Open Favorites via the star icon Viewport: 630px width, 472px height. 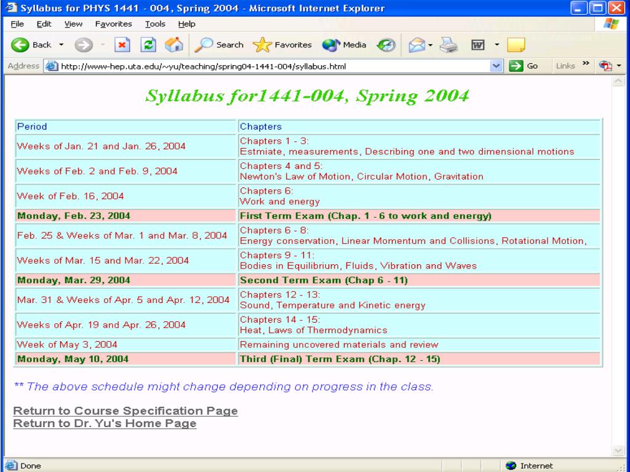pyautogui.click(x=282, y=45)
